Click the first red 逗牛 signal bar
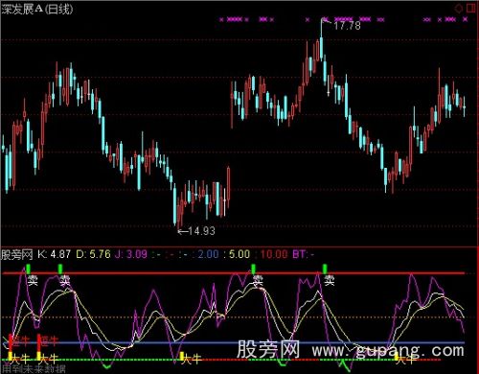479x374 pixels. [11, 342]
